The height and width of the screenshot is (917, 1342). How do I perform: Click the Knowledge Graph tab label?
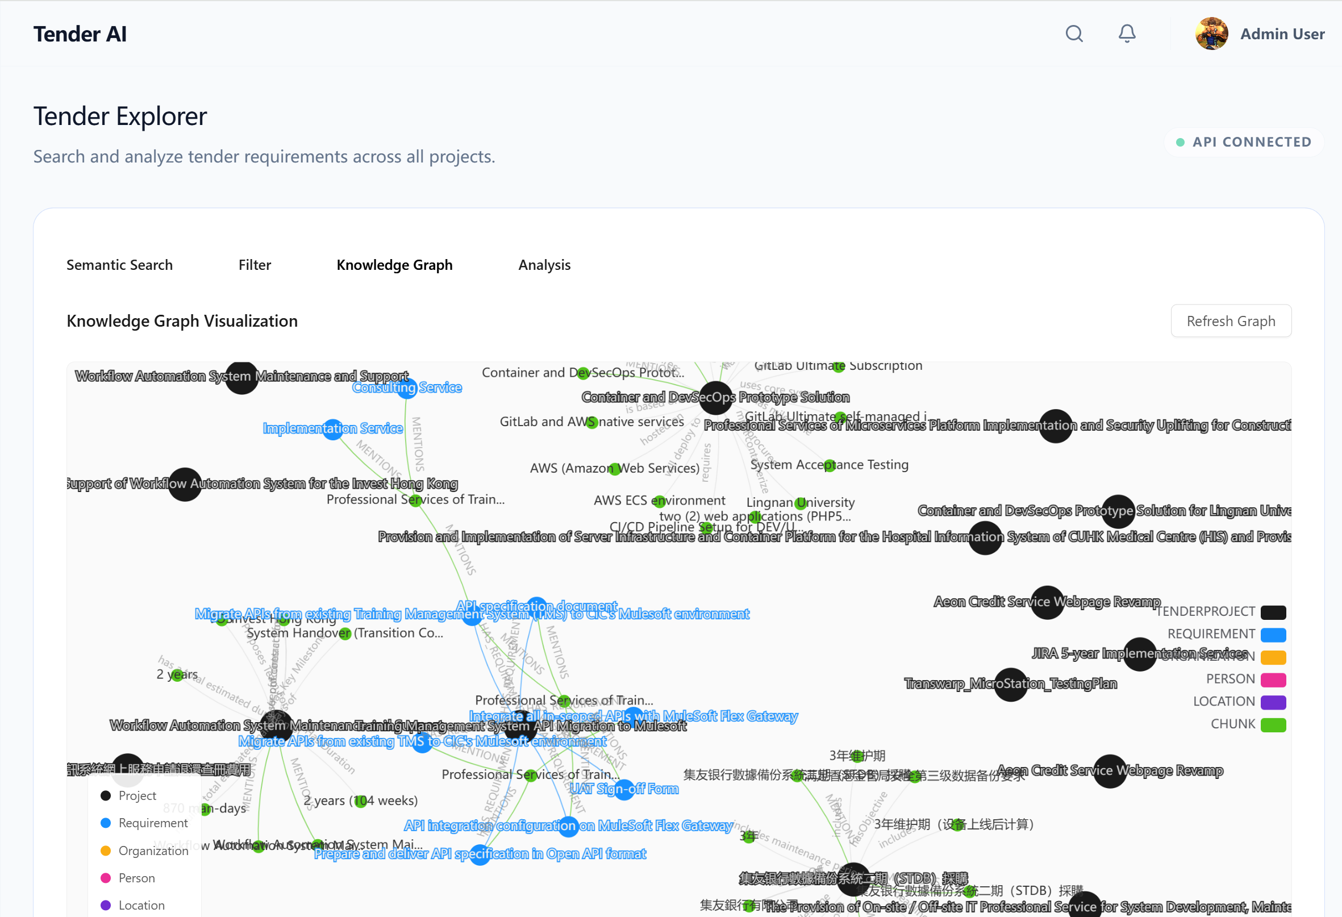(x=394, y=264)
